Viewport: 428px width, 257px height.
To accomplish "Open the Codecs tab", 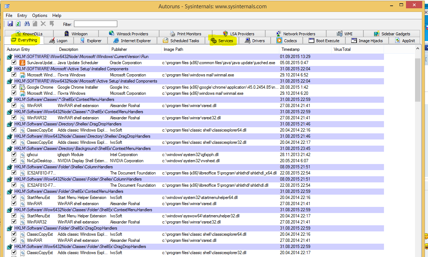I will 287,41.
